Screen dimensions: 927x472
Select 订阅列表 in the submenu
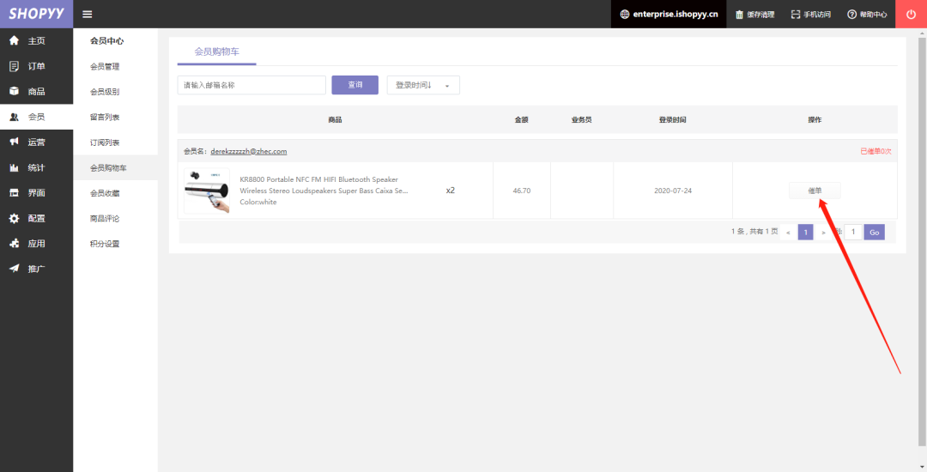point(105,143)
